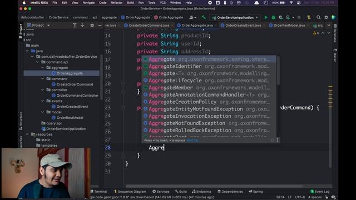The height and width of the screenshot is (200, 356).
Task: Switch to CreateOrderCommand.java tab
Action: point(149,26)
